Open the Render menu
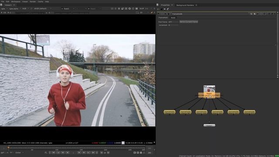The height and width of the screenshot is (157, 279). click(x=33, y=1)
